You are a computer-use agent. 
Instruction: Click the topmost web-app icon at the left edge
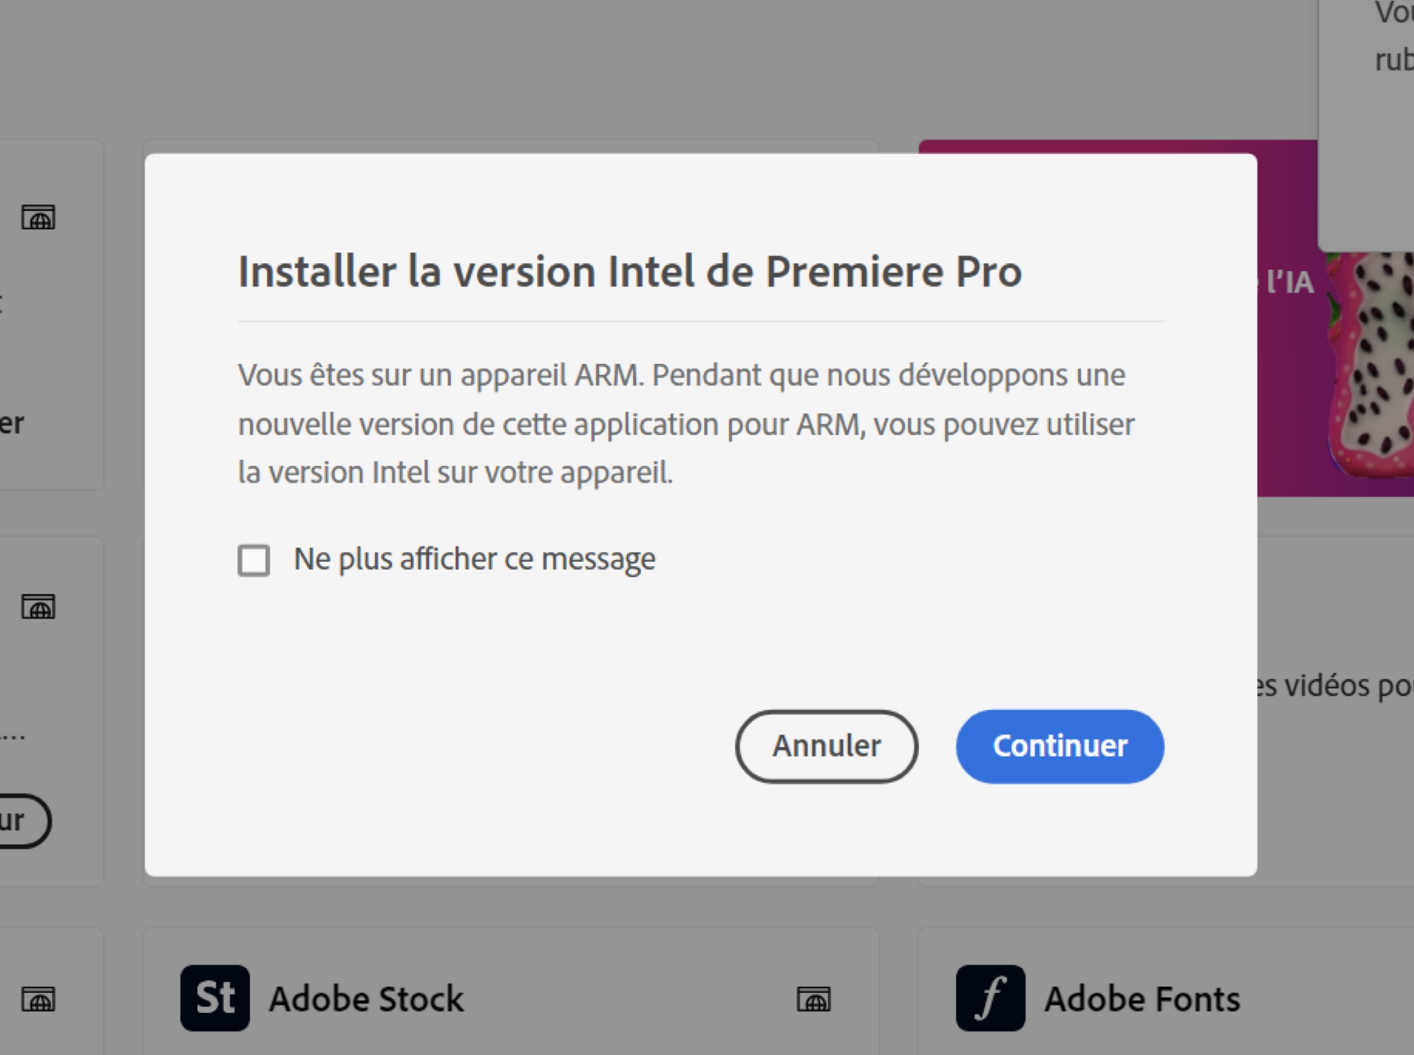[x=38, y=217]
